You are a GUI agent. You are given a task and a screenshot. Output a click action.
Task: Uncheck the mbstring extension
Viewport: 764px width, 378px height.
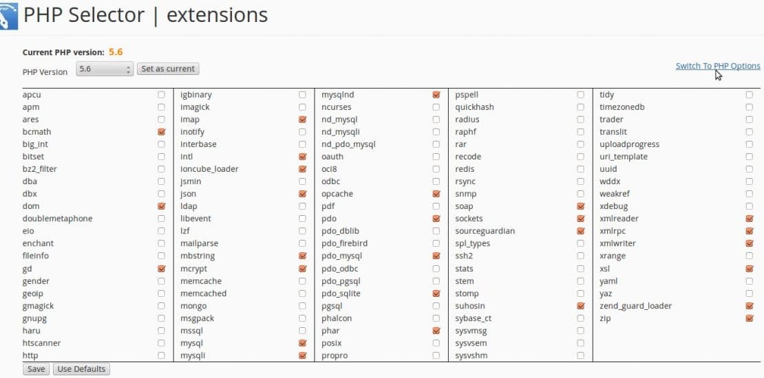click(303, 256)
